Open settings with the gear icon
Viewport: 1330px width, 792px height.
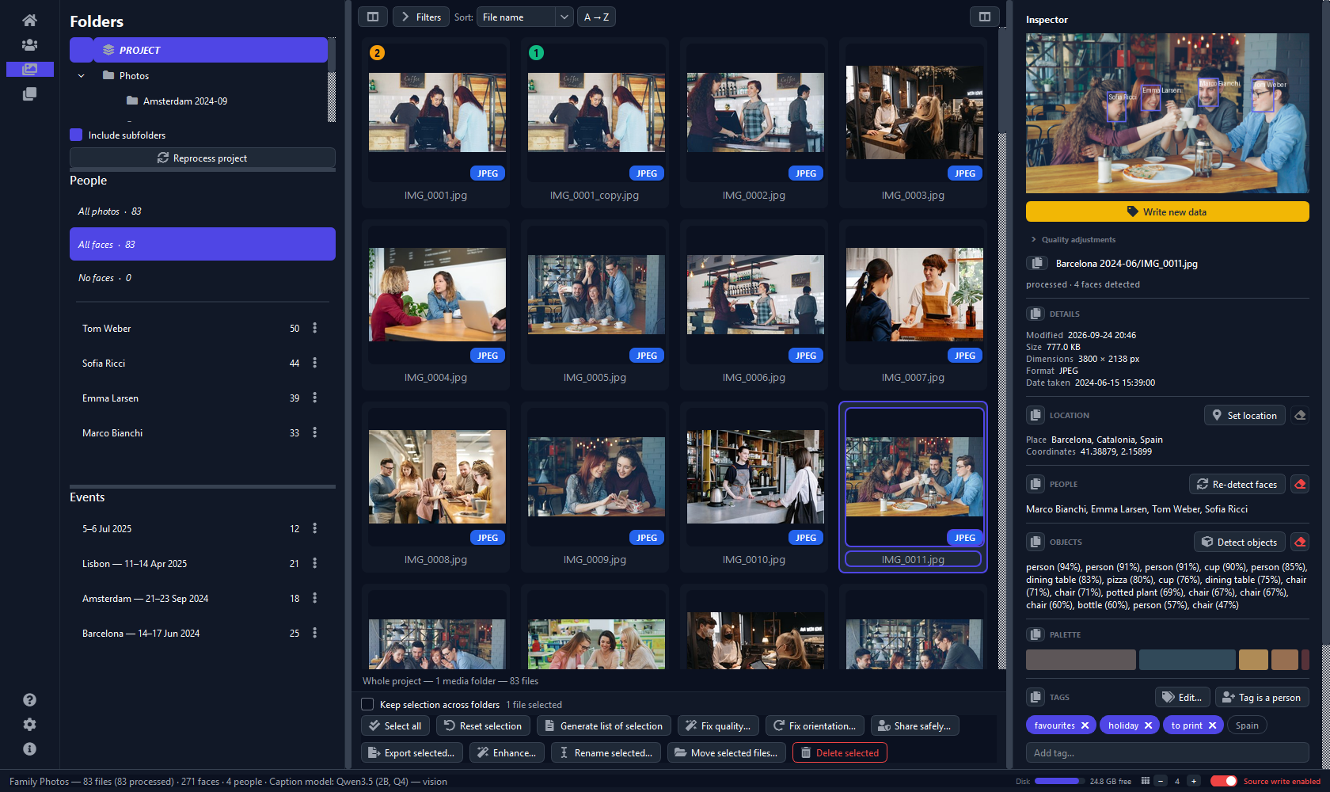(x=29, y=725)
